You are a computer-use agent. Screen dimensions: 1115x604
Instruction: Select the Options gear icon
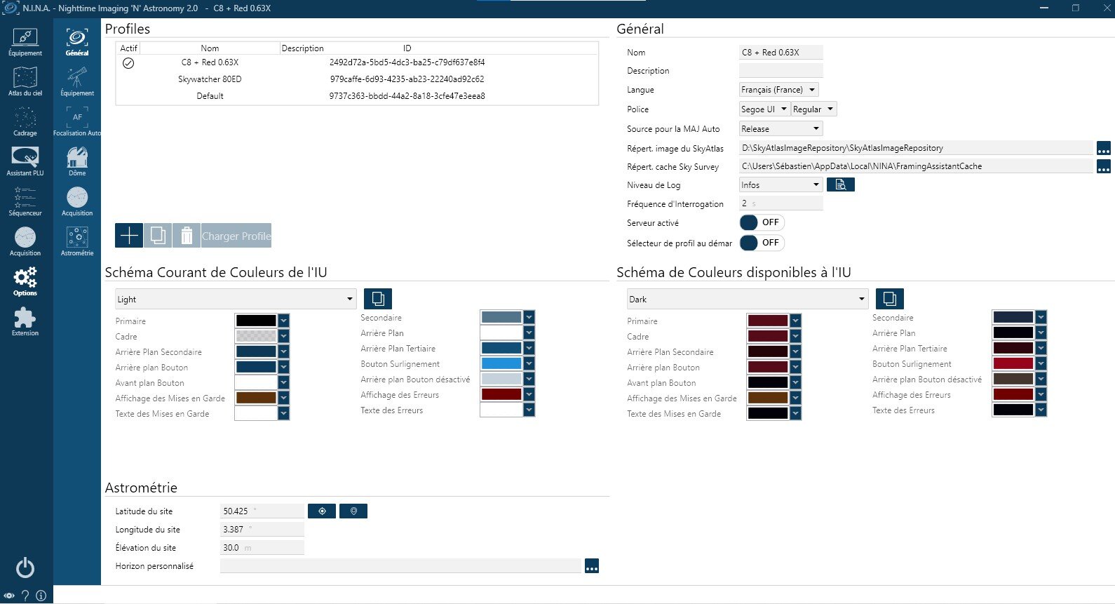(25, 281)
